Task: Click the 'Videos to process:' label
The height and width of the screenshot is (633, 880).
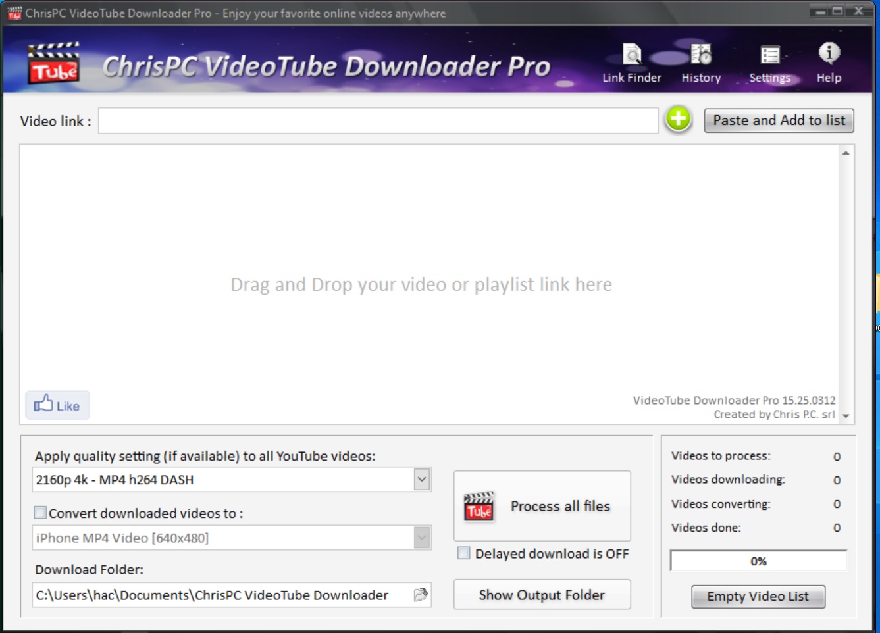Action: 721,455
